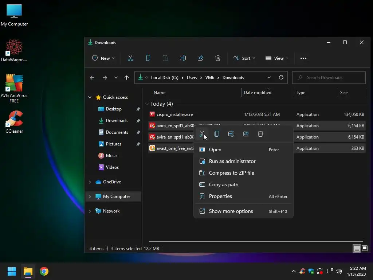Click VM6 in the address breadcrumb
The image size is (373, 280).
[x=209, y=78]
